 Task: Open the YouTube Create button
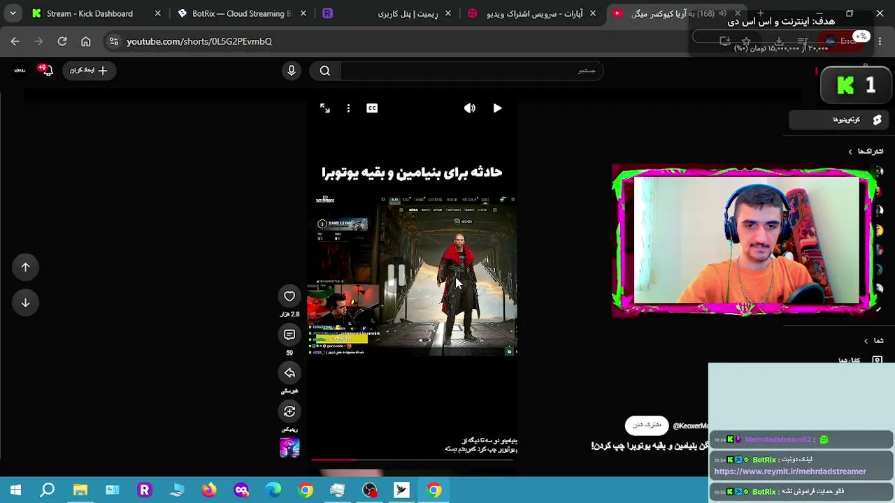tap(89, 71)
